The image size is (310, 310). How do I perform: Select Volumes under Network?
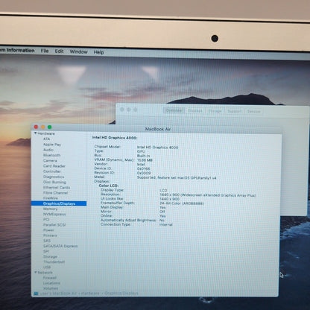click(x=51, y=288)
